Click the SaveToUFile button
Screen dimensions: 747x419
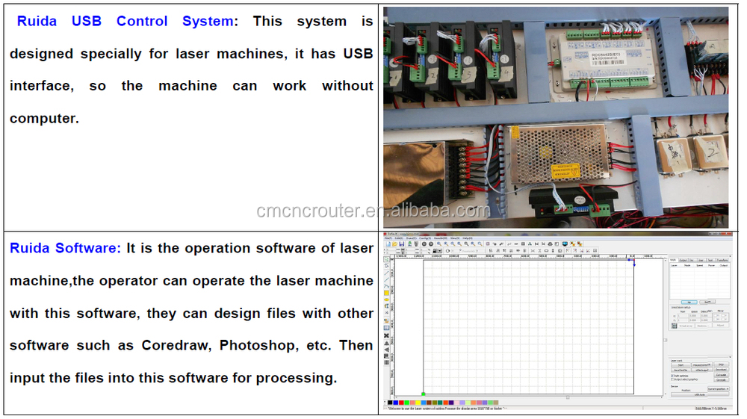pyautogui.click(x=681, y=370)
